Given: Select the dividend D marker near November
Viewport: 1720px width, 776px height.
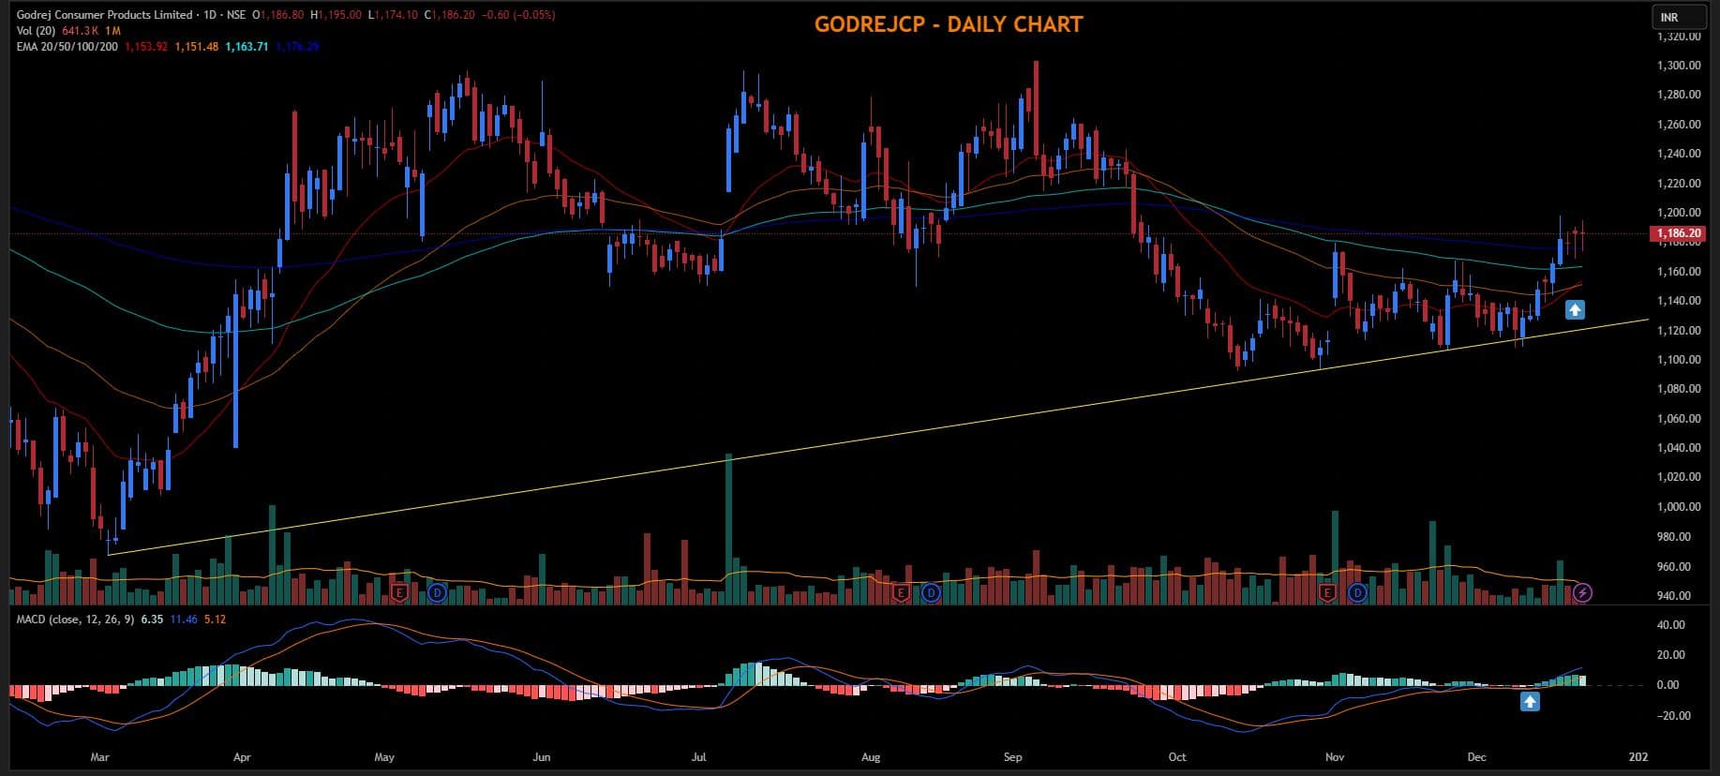Looking at the screenshot, I should pos(1357,592).
